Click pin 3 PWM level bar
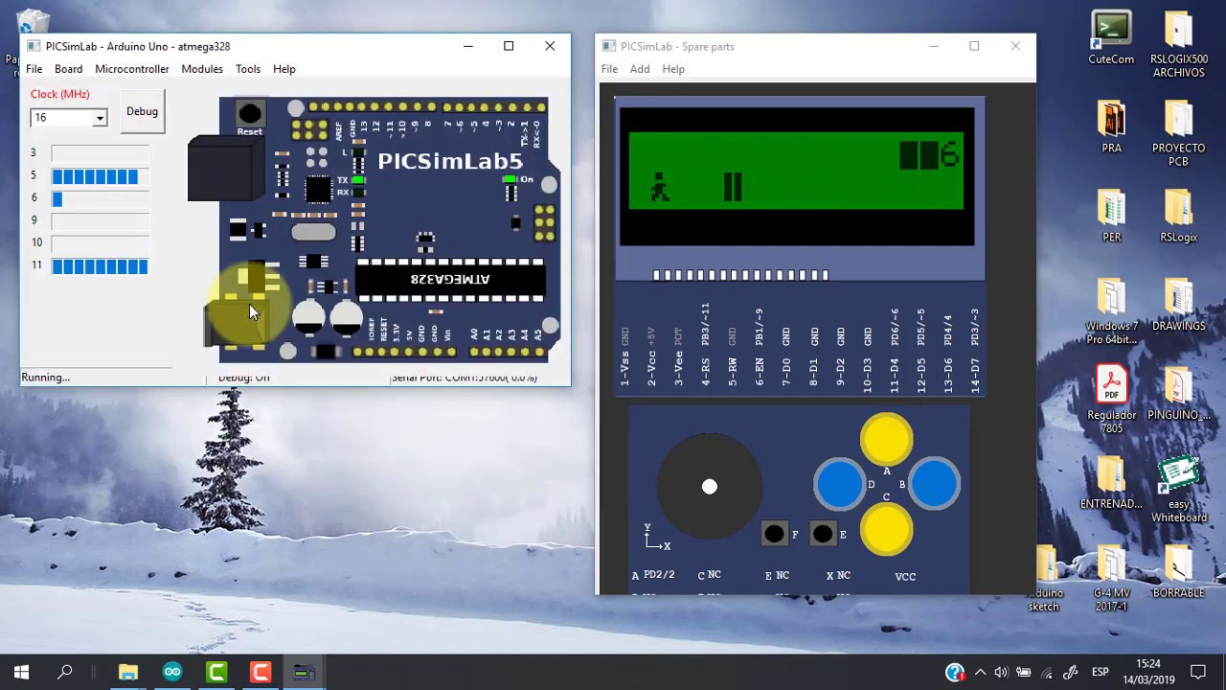 tap(101, 153)
